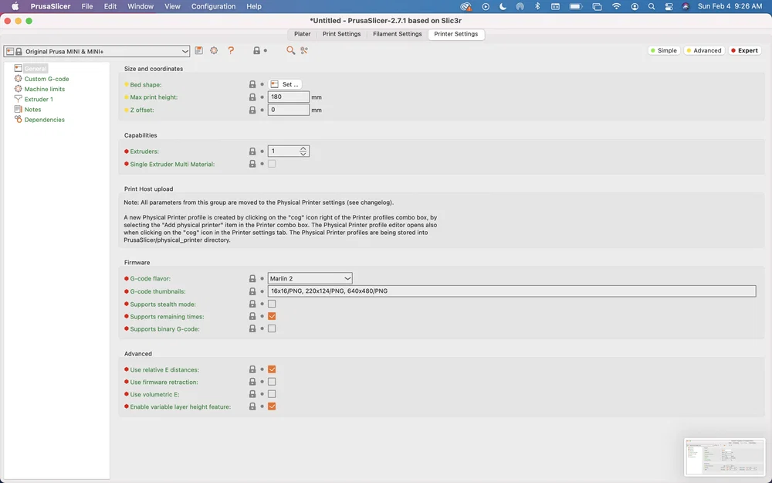Click the Bed shape label
This screenshot has width=772, height=483.
[146, 85]
